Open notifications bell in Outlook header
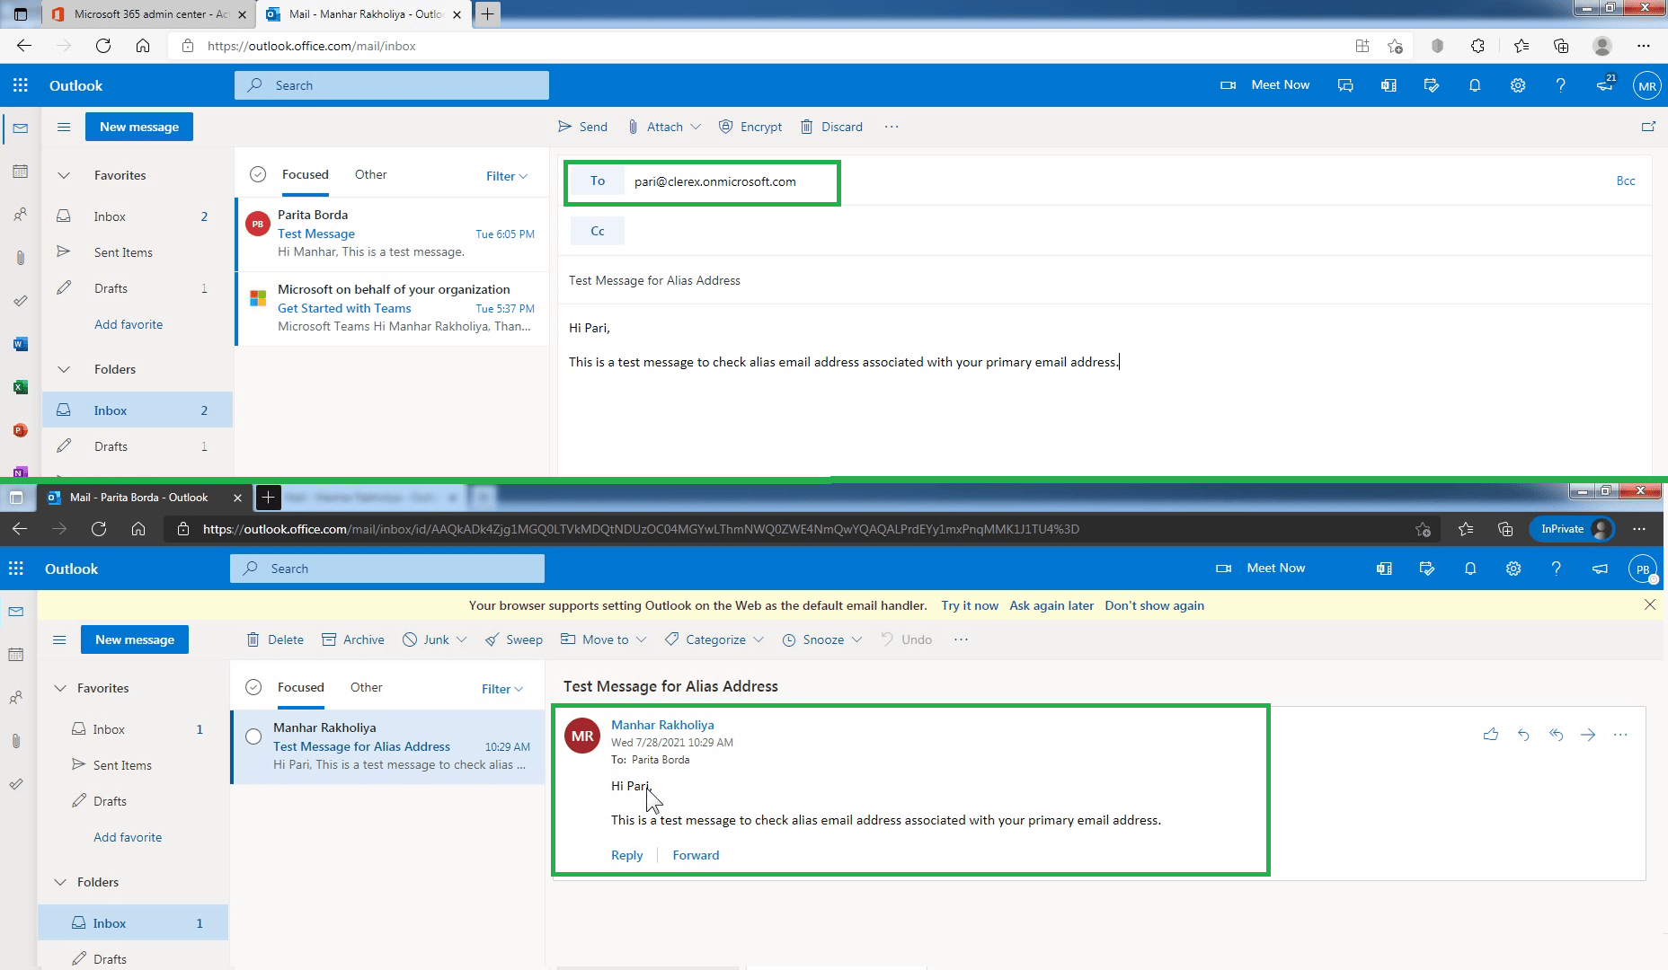This screenshot has width=1668, height=970. 1474,85
